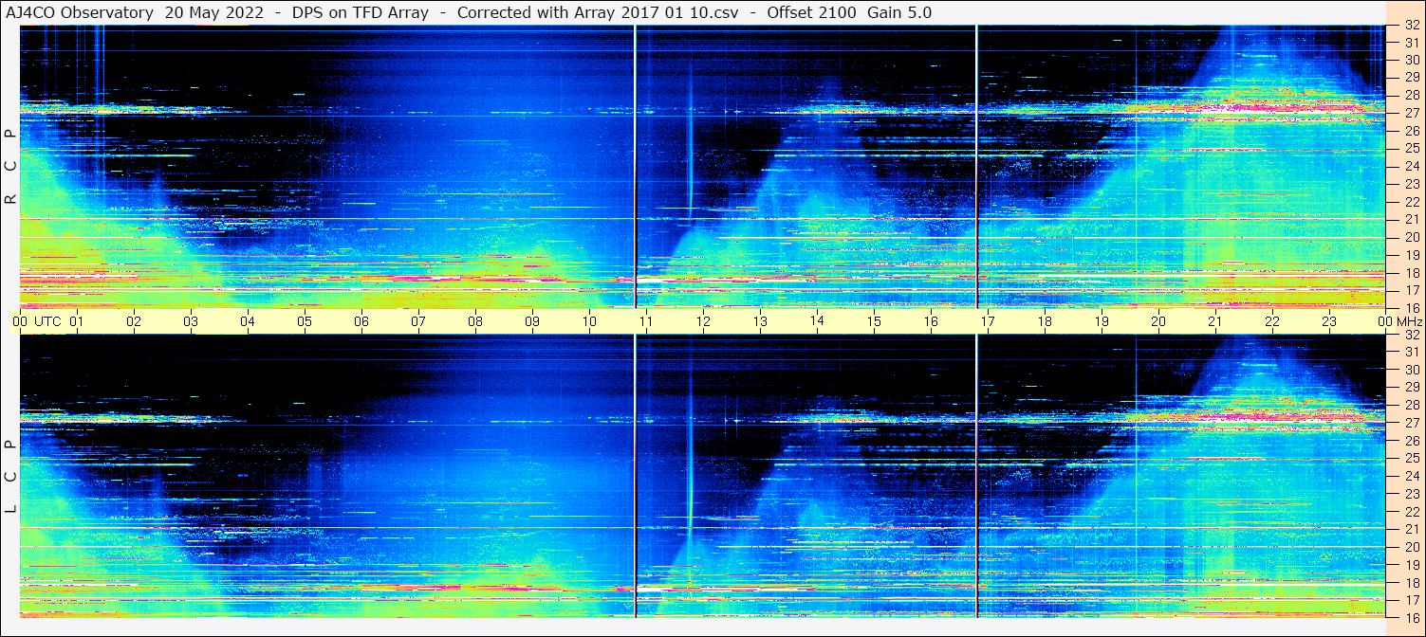Click the "MHz" unit label
Screen dimensions: 1426x637
[x=1408, y=321]
